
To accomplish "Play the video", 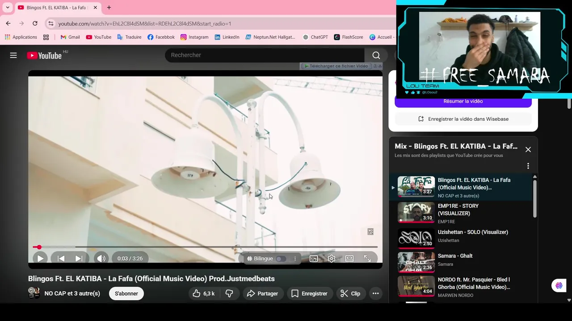I will pyautogui.click(x=40, y=259).
